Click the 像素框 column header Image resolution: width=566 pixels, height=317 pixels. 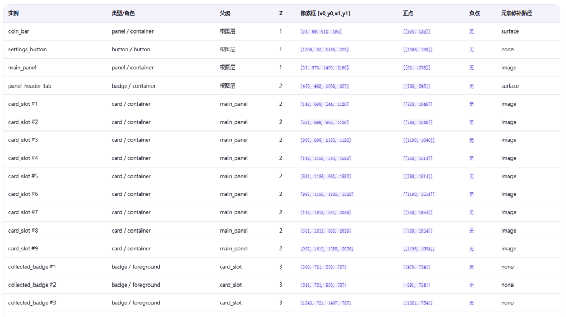pyautogui.click(x=325, y=13)
